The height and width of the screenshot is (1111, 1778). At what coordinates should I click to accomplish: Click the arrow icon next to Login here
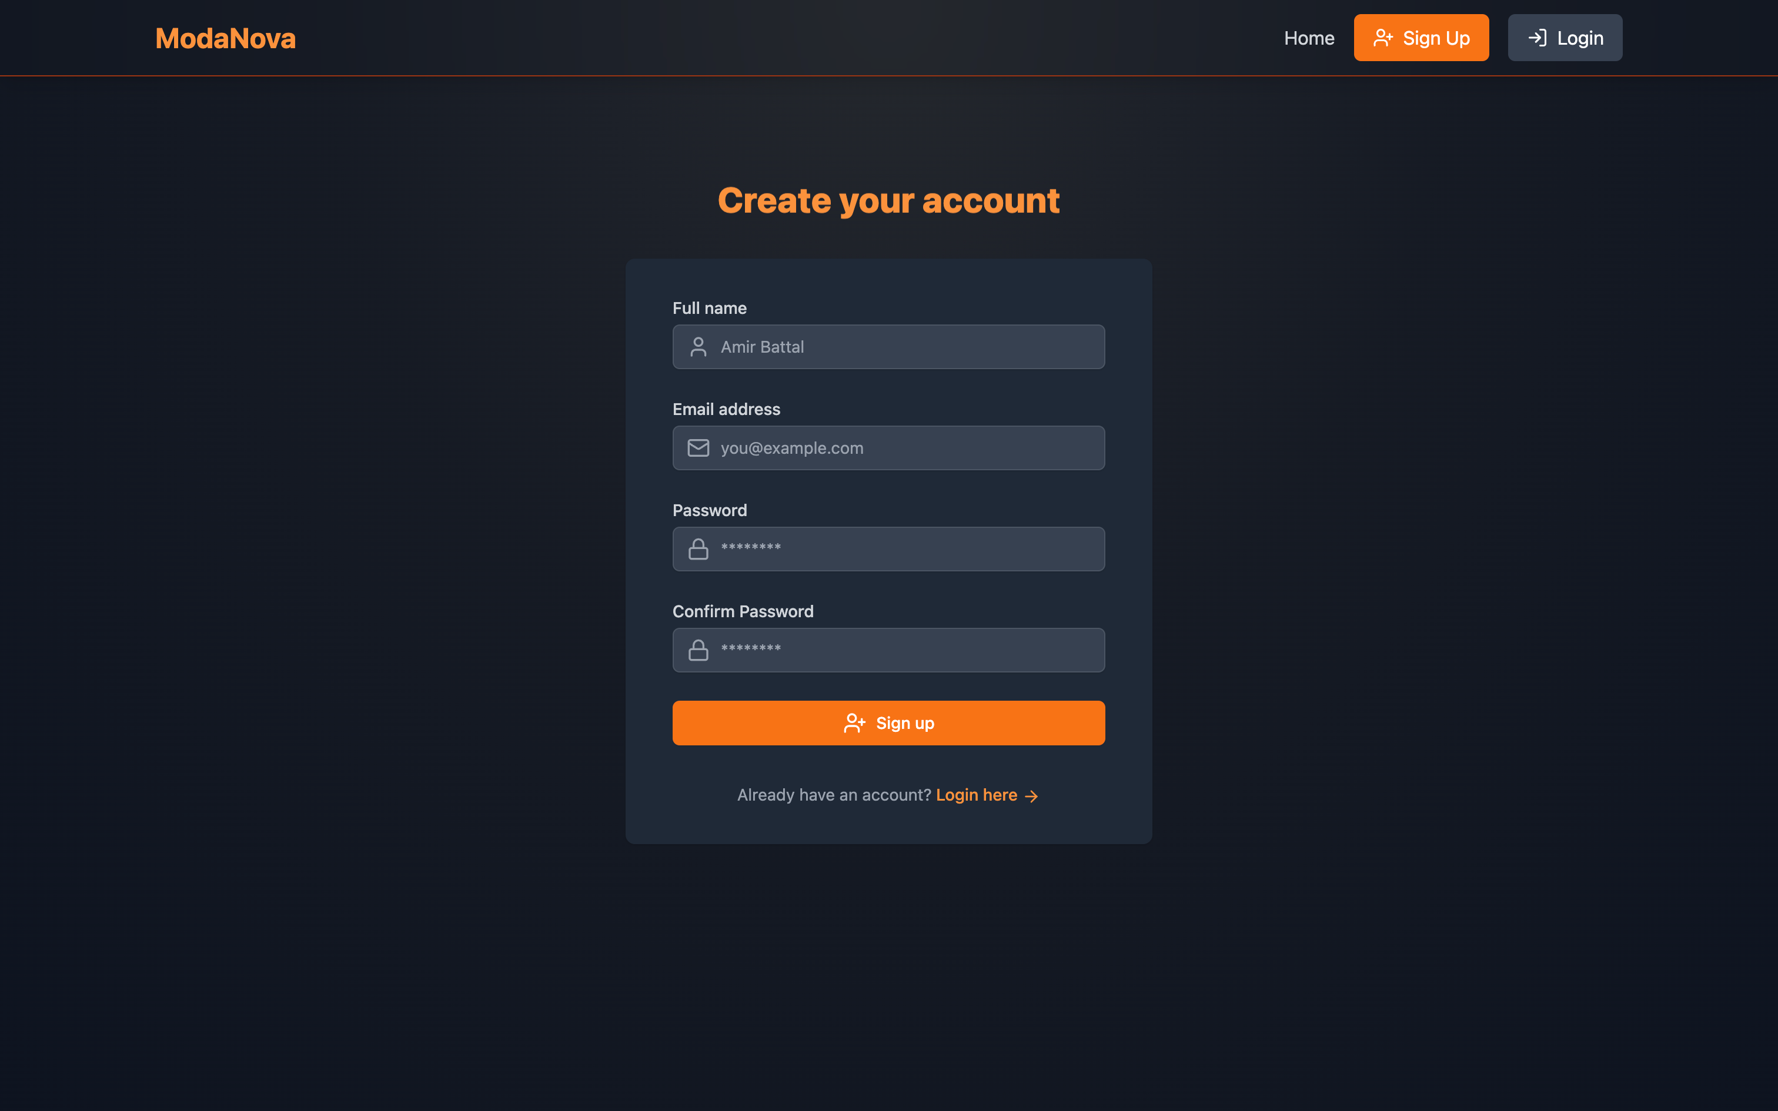[1031, 796]
